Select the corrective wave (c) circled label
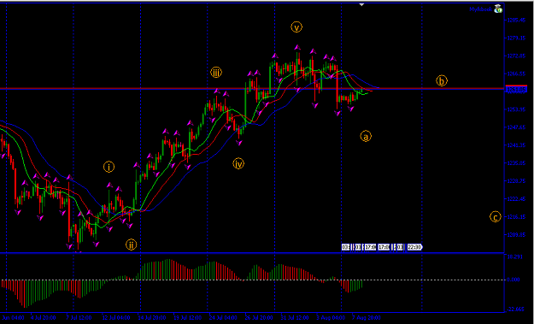 point(496,216)
